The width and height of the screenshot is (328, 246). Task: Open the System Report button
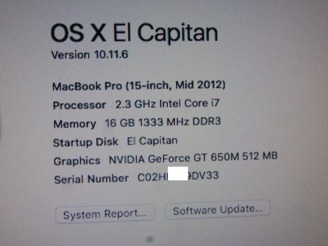click(105, 214)
